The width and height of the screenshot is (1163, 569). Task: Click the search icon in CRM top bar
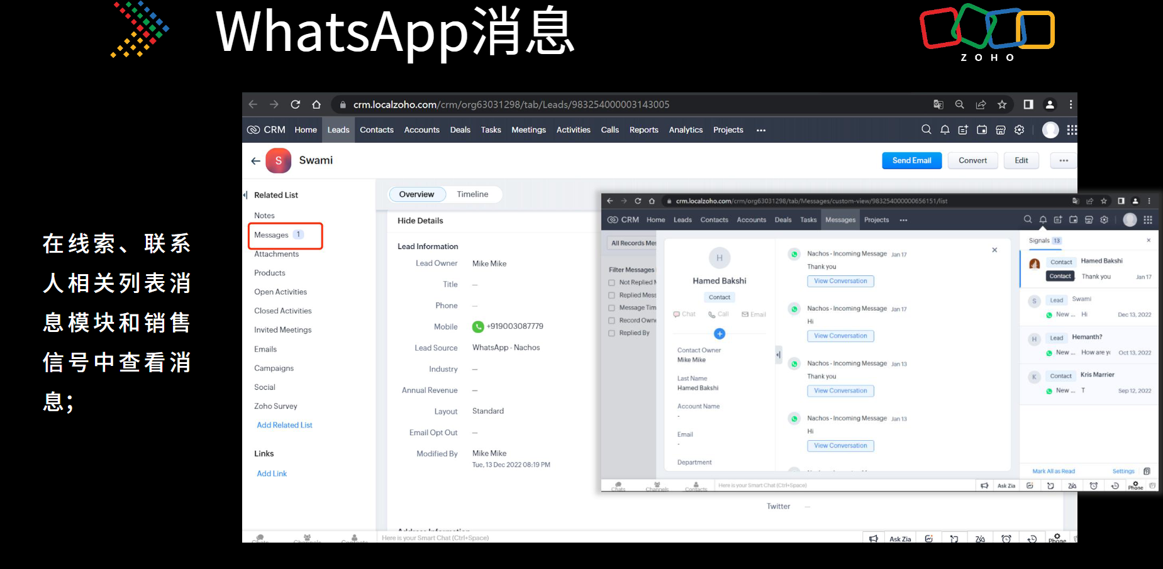[926, 130]
